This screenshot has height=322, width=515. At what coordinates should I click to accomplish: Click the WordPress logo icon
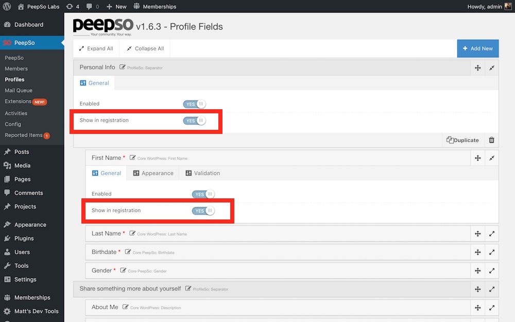tap(7, 6)
